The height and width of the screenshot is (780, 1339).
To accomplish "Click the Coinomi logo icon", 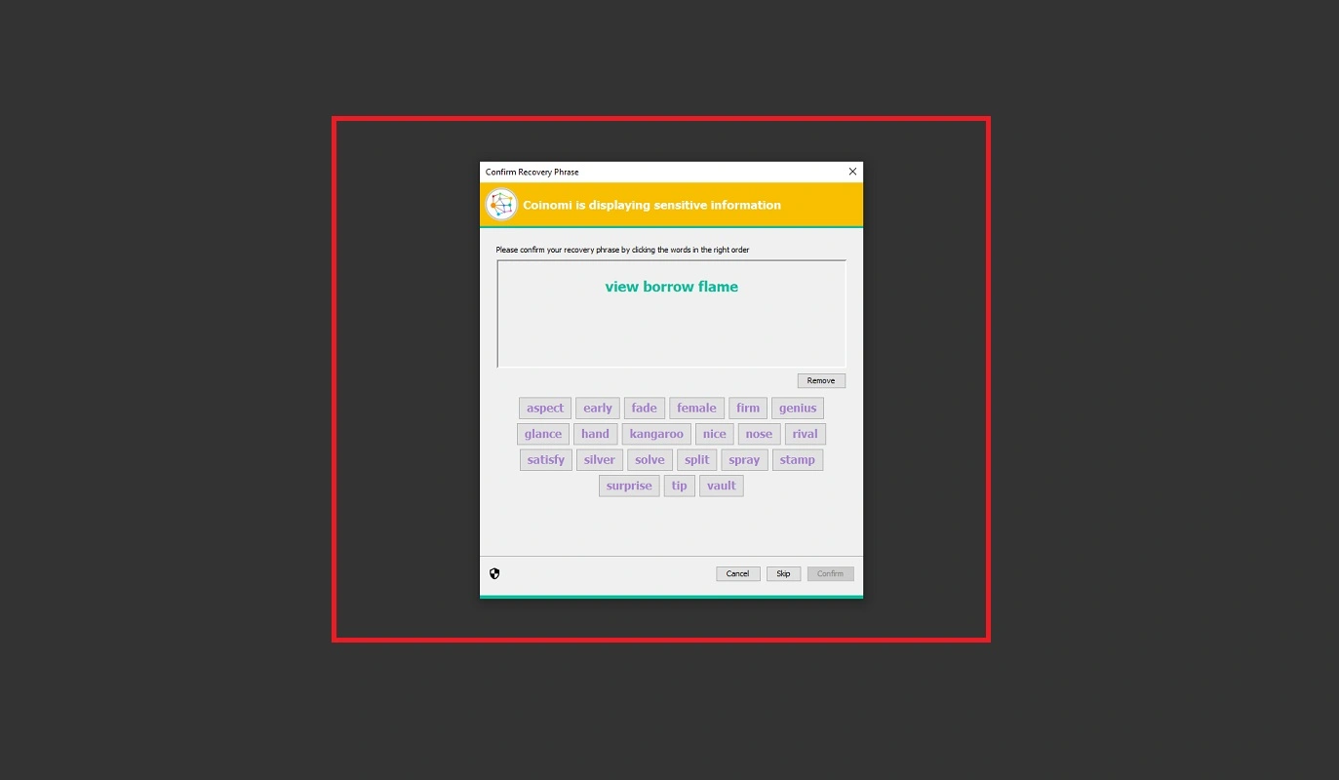I will tap(501, 205).
